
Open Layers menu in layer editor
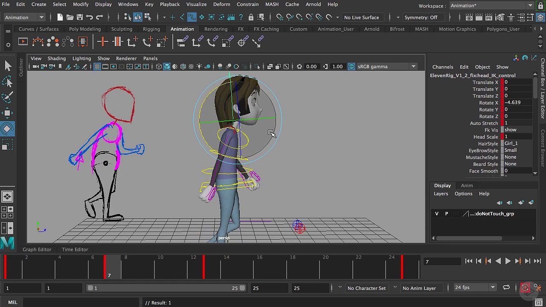pos(441,194)
